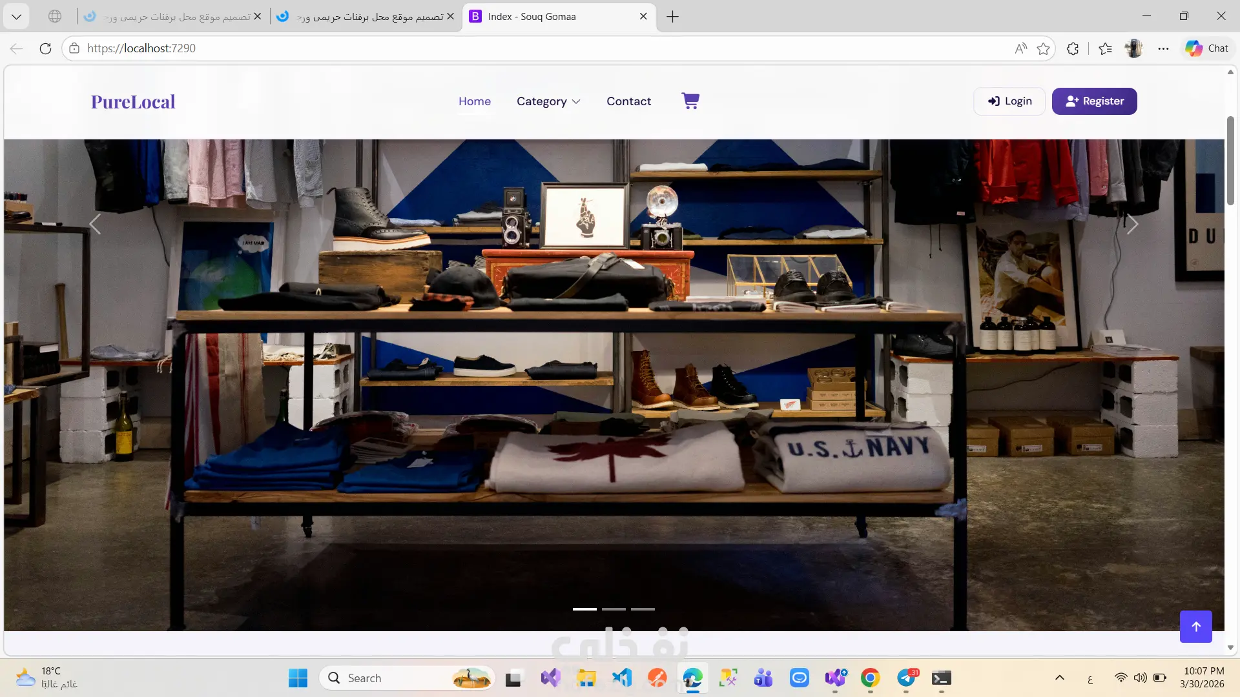Screen dimensions: 1240x697
Task: Expand the Category dropdown menu
Action: pyautogui.click(x=548, y=101)
